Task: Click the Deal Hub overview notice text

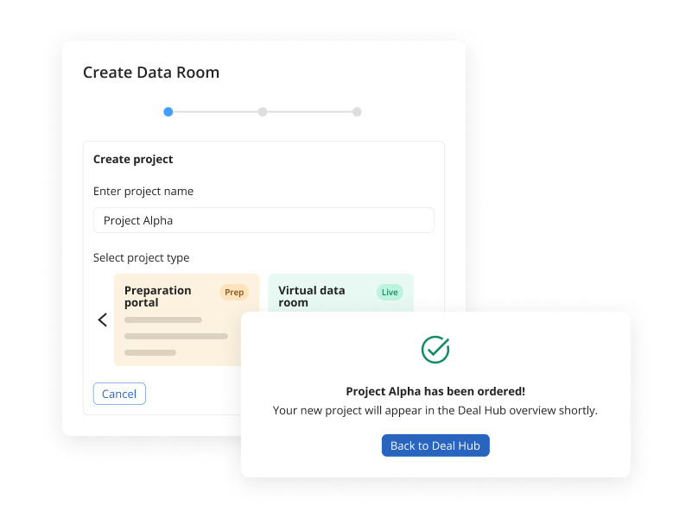Action: pyautogui.click(x=435, y=410)
